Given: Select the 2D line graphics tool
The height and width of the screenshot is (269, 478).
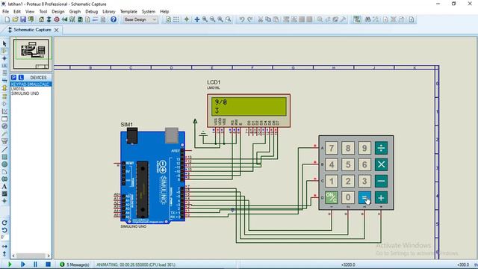Looking at the screenshot, I should [x=4, y=149].
